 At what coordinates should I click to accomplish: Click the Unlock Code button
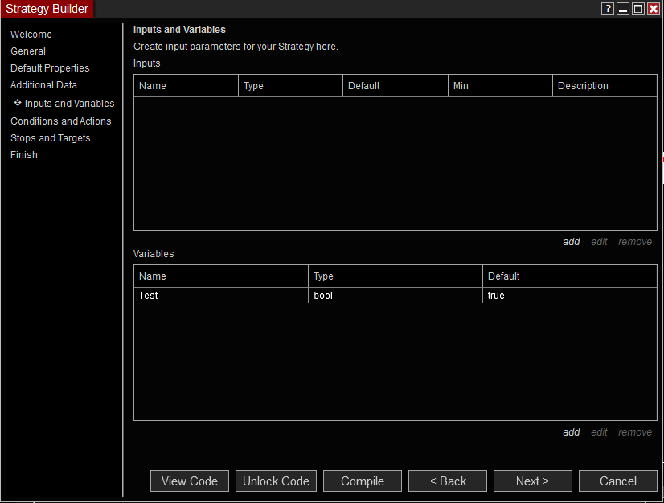pyautogui.click(x=276, y=481)
